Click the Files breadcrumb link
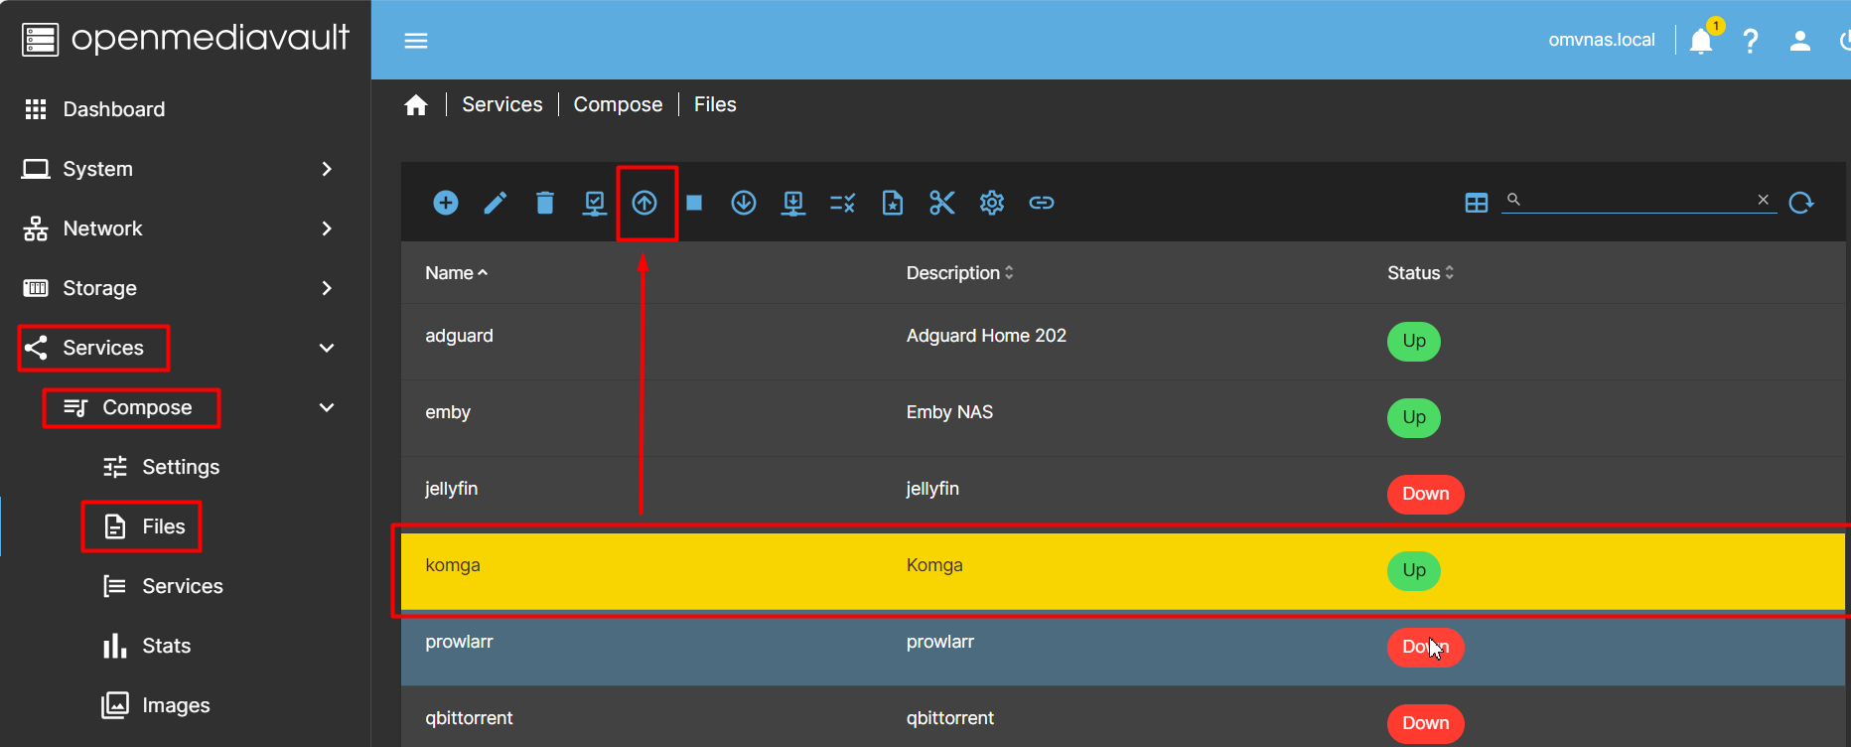The image size is (1851, 747). (x=715, y=104)
